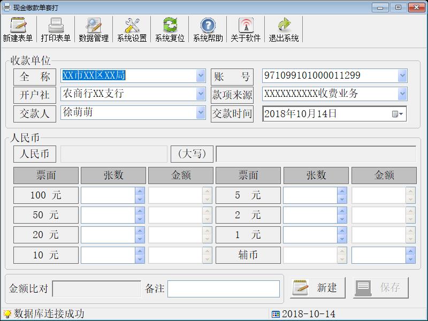Click the 辅币 金额 input box
The image size is (428, 321).
tap(379, 255)
